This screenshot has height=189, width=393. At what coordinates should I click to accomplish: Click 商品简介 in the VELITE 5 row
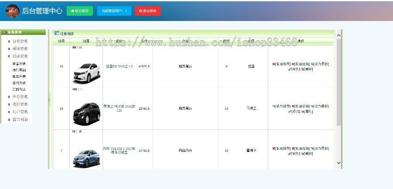185,150
